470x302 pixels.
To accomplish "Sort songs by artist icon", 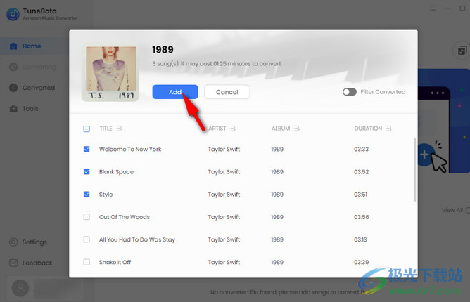I will [x=233, y=128].
